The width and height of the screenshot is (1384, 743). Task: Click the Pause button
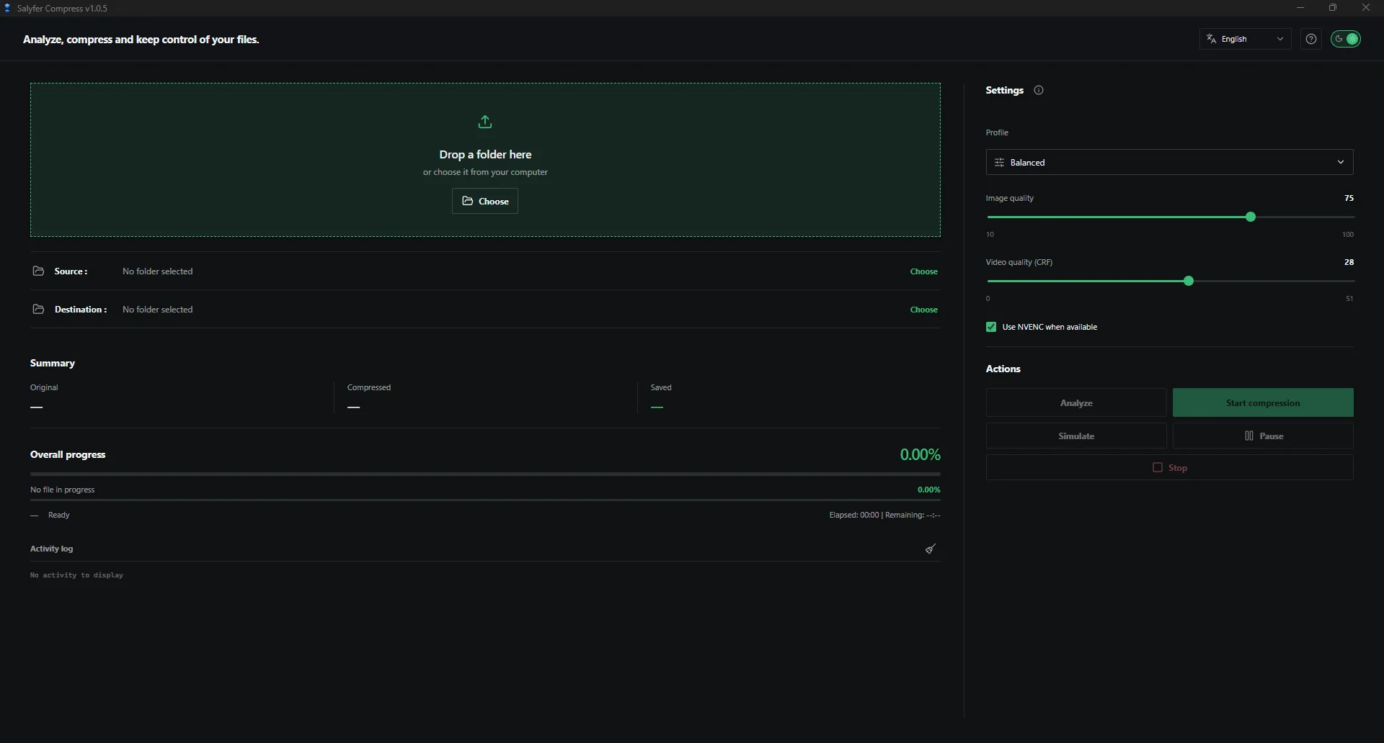pyautogui.click(x=1263, y=436)
